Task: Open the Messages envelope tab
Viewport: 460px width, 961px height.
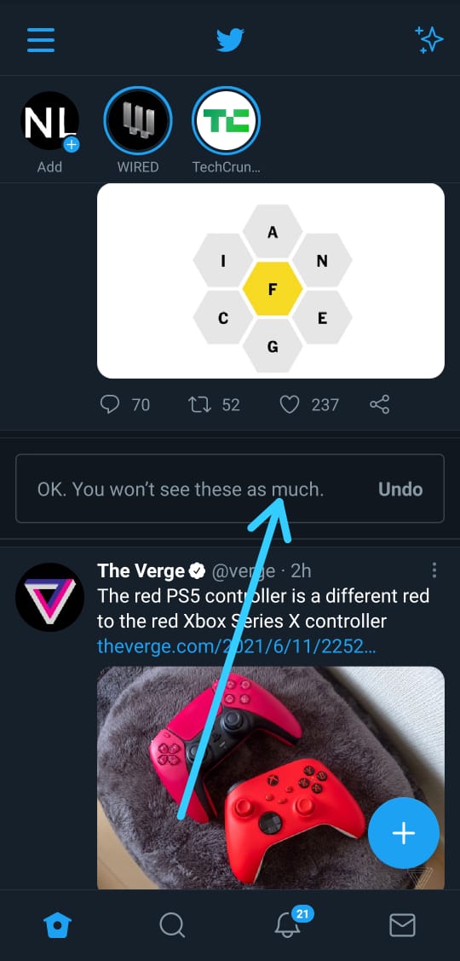Action: [402, 925]
